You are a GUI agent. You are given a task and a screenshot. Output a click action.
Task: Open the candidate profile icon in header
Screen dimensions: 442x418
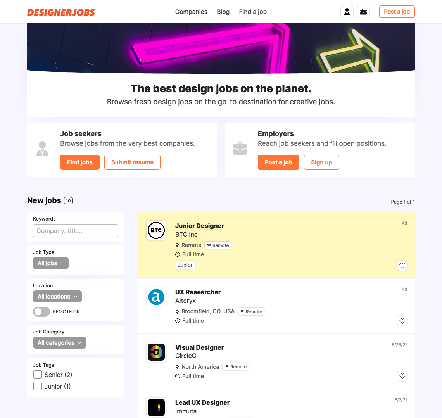[347, 12]
